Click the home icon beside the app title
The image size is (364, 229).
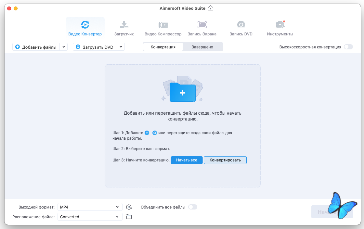[x=211, y=8]
